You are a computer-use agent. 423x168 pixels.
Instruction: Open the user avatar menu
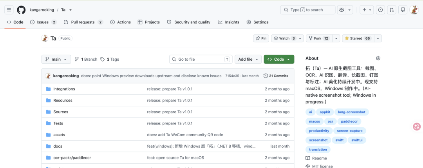(x=414, y=10)
